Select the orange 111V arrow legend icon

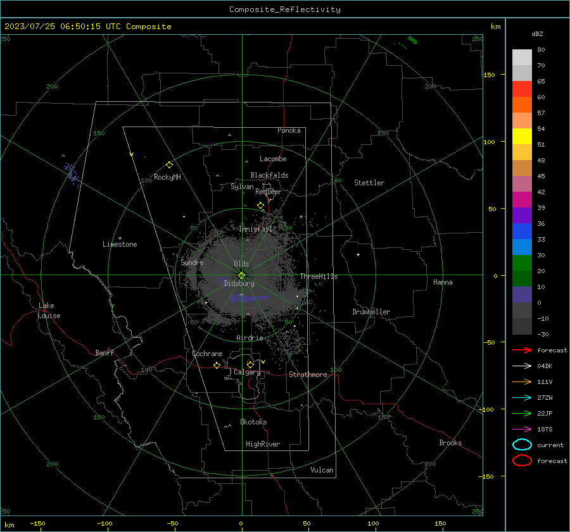point(522,381)
